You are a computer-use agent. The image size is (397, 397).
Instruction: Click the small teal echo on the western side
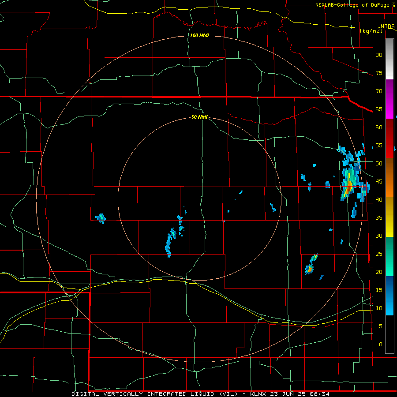point(101,218)
